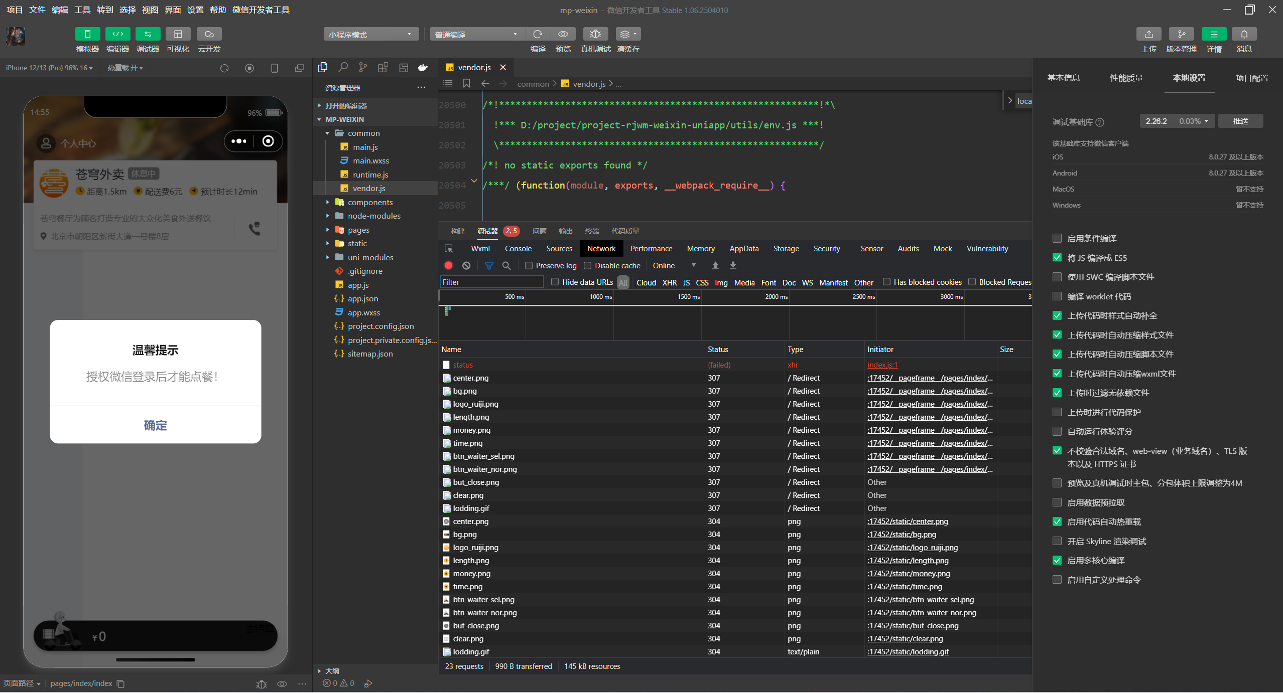The image size is (1283, 693).
Task: Open the 工具 menu
Action: [82, 10]
